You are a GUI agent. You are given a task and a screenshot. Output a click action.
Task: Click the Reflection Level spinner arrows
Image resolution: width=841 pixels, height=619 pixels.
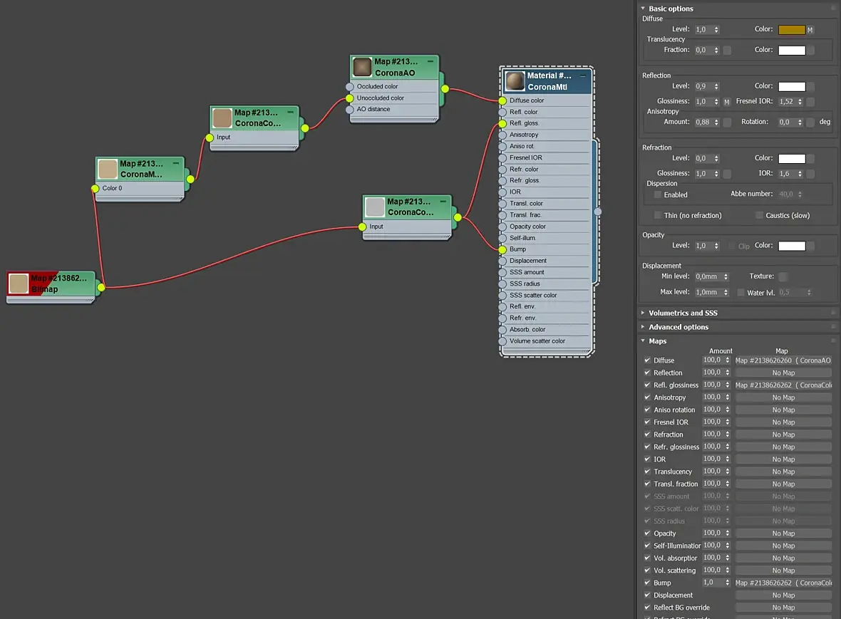tap(716, 87)
